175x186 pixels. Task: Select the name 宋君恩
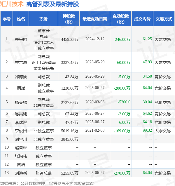point(21,62)
